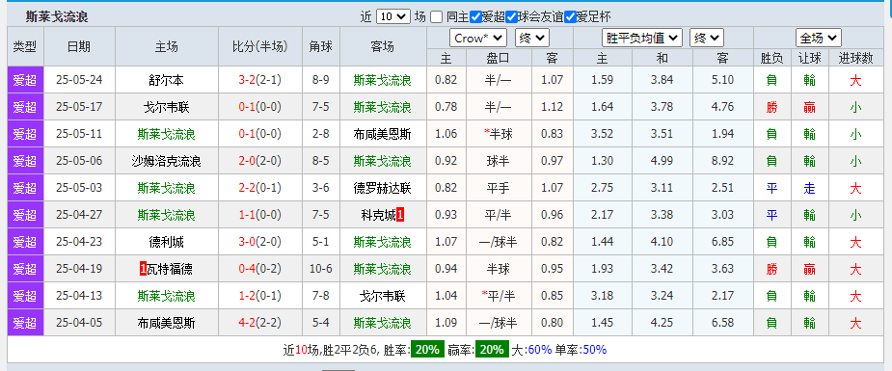
Task: Click the 球半 handicap cell
Action: pos(498,161)
